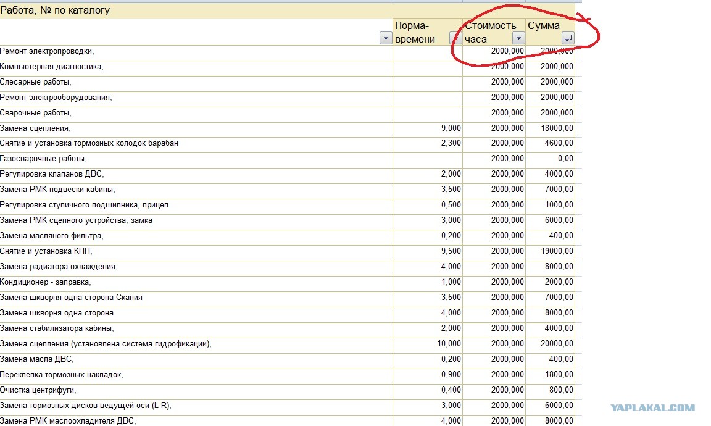The width and height of the screenshot is (711, 426).
Task: Open the Стоимость часа filter dropdown
Action: [x=518, y=38]
